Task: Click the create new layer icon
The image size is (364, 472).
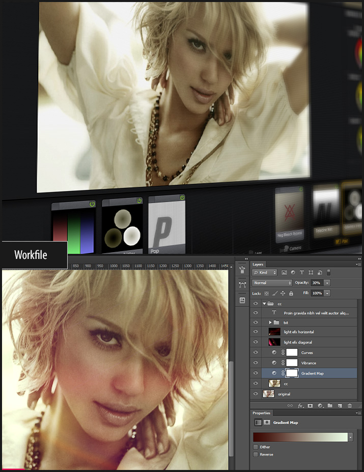Action: 340,405
